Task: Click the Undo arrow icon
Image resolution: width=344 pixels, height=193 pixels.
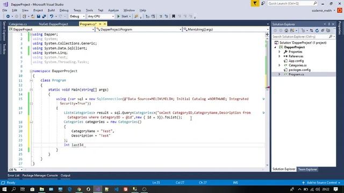Action: [52, 17]
